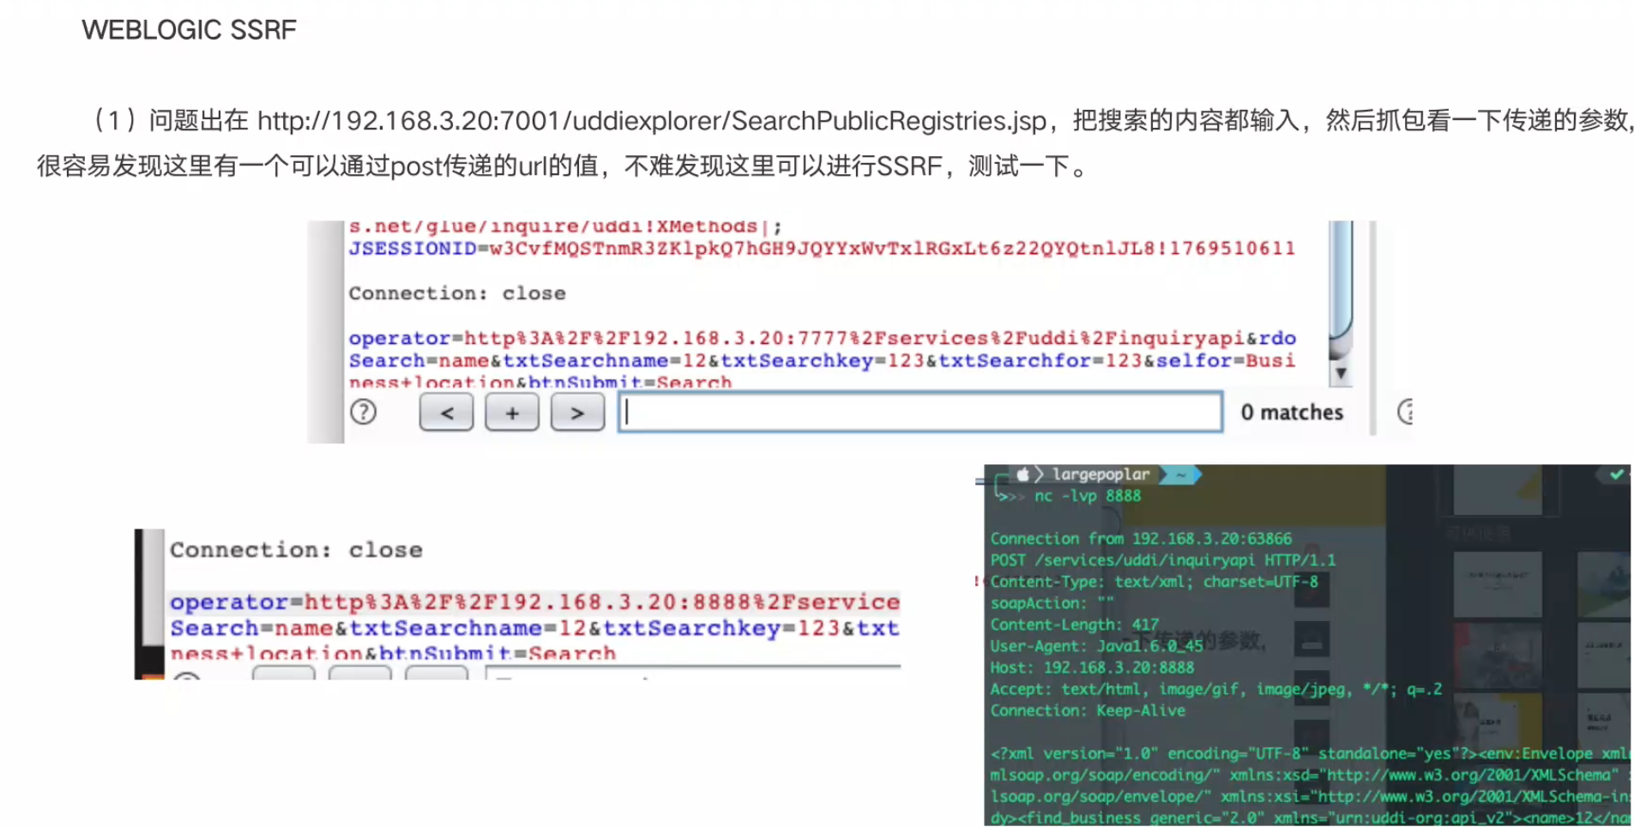Click the help question-mark icon beside search

364,413
